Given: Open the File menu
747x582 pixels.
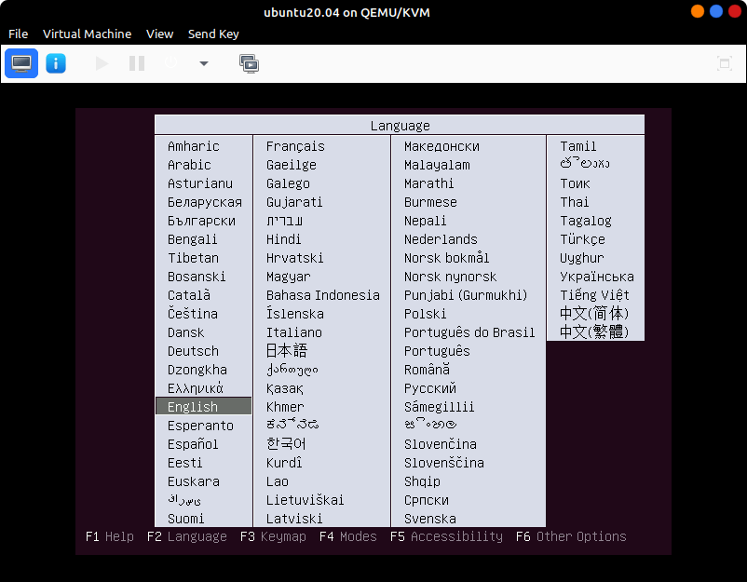Looking at the screenshot, I should pyautogui.click(x=18, y=34).
